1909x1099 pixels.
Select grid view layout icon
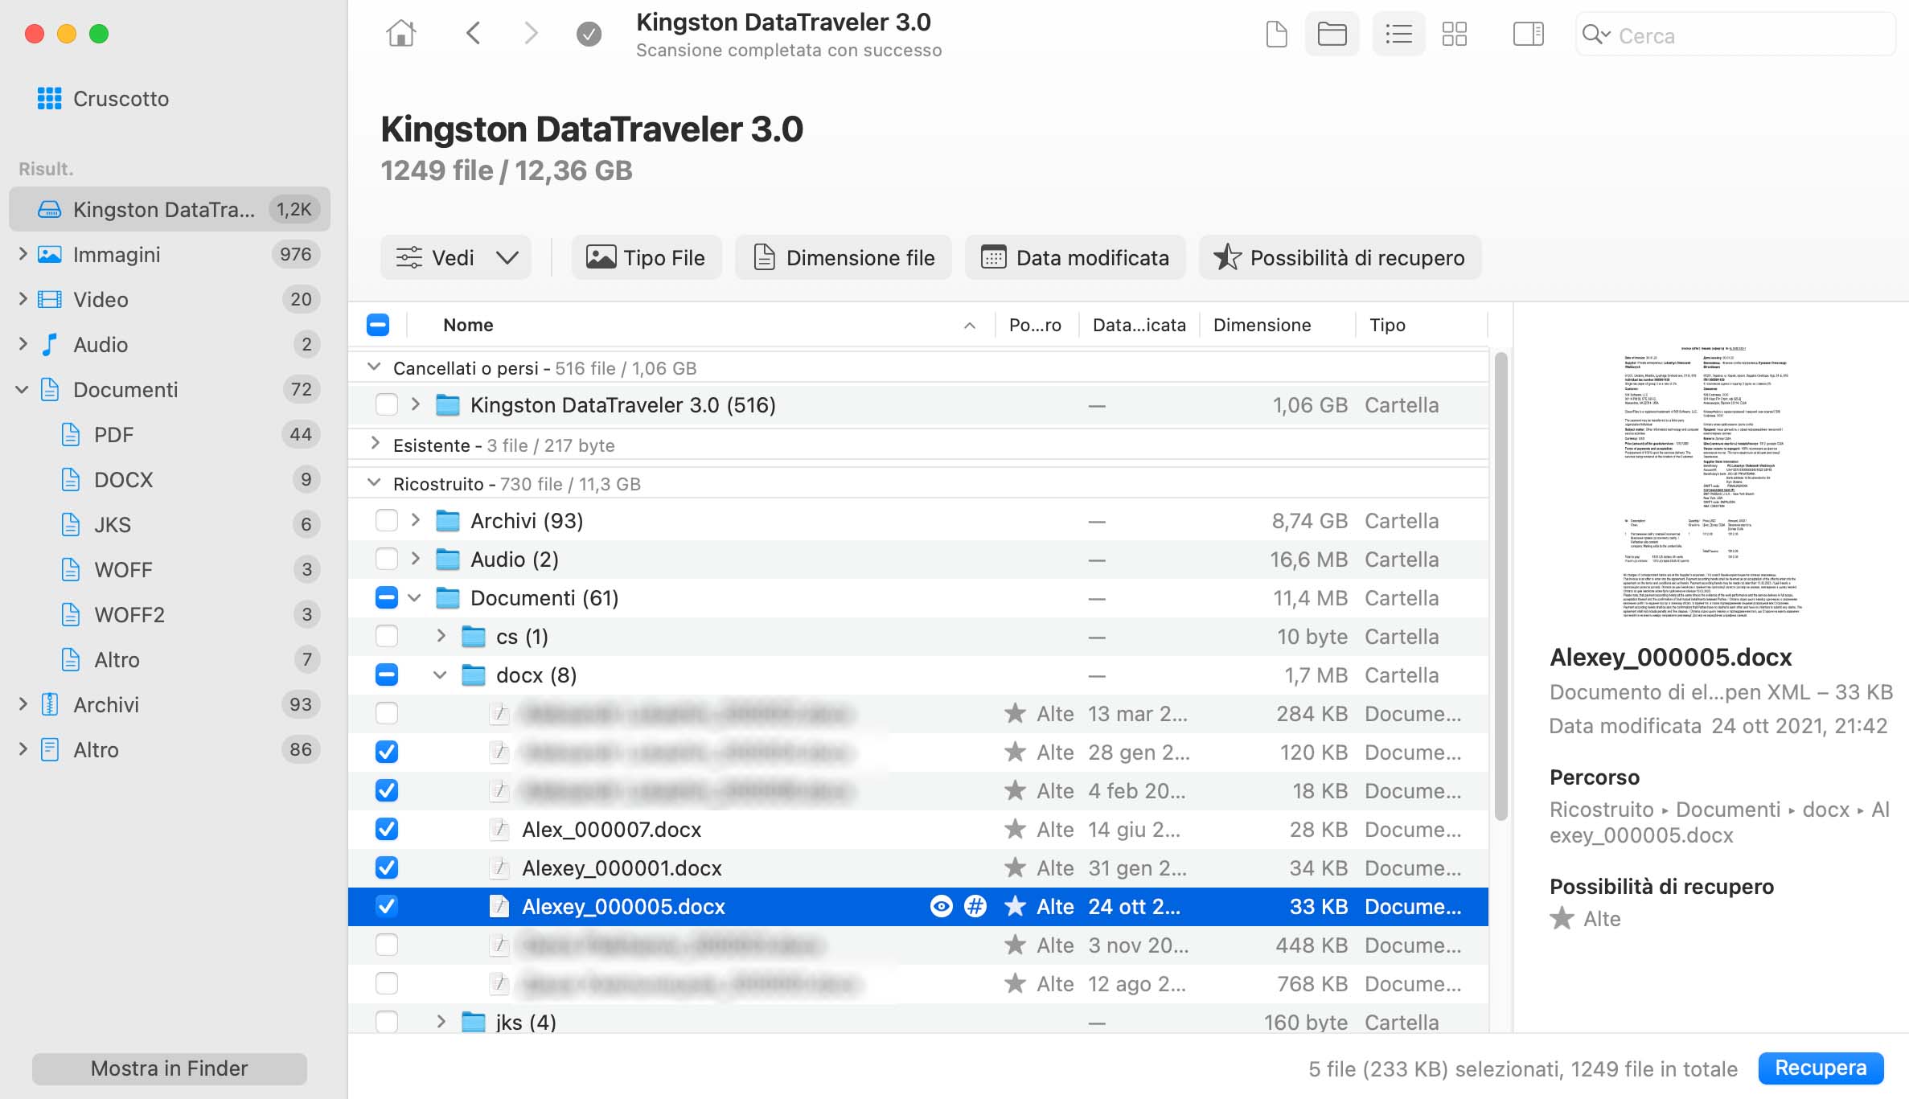[1454, 34]
